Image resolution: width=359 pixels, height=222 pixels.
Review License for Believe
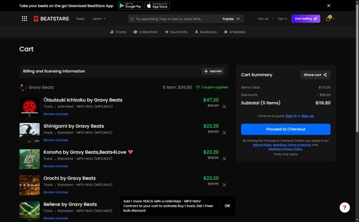56,218
